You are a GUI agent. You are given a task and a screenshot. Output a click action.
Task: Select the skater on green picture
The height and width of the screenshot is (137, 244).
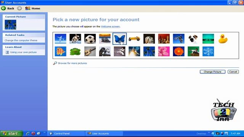click(x=193, y=51)
